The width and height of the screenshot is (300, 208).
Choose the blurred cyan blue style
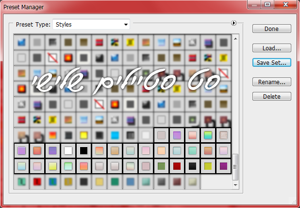tap(115, 135)
